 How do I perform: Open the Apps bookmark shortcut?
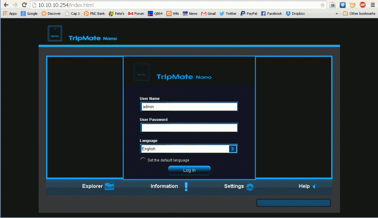pos(10,14)
